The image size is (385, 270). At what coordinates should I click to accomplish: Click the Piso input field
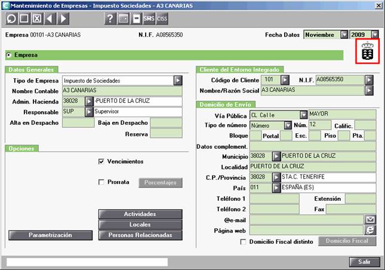click(x=344, y=136)
